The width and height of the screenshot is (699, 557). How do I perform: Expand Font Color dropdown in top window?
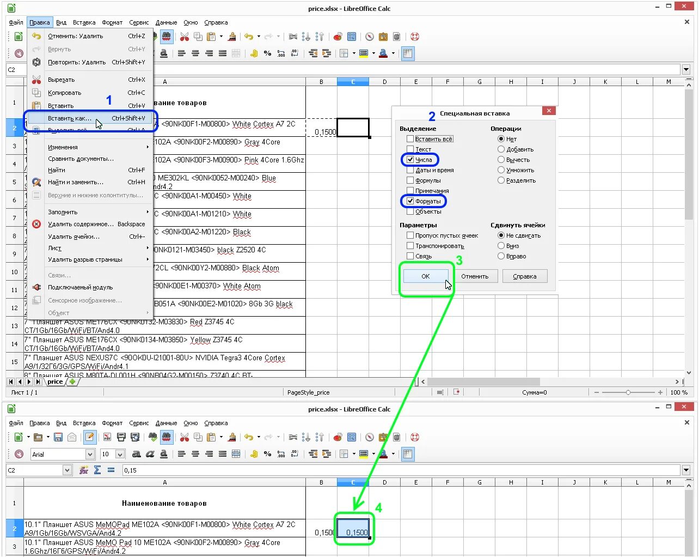point(393,53)
